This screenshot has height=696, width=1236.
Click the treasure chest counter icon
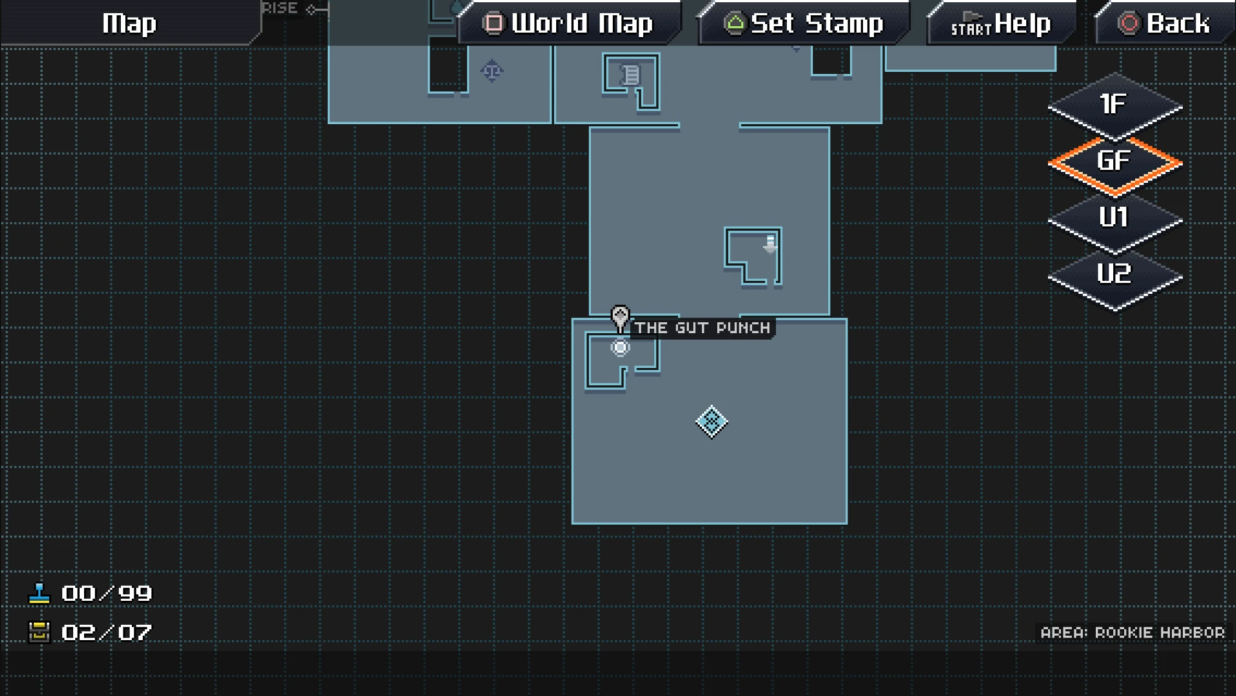[x=39, y=632]
